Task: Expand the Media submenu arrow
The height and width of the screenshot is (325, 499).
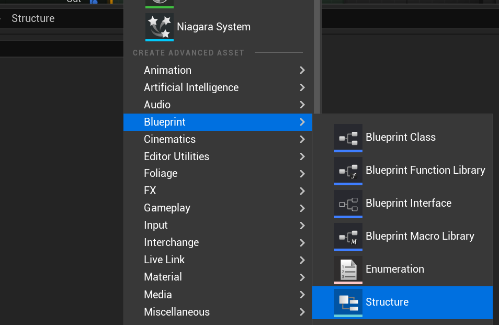Action: tap(302, 295)
